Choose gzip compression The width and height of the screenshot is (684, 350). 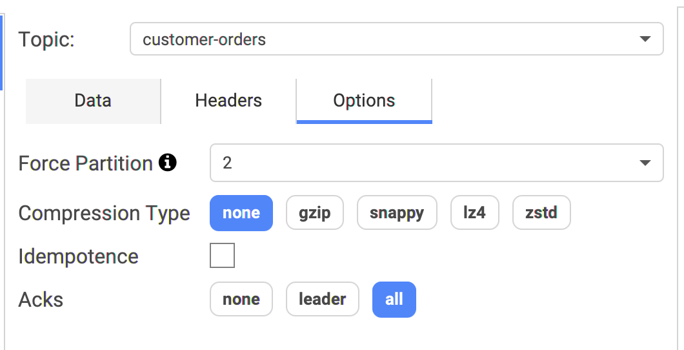314,213
